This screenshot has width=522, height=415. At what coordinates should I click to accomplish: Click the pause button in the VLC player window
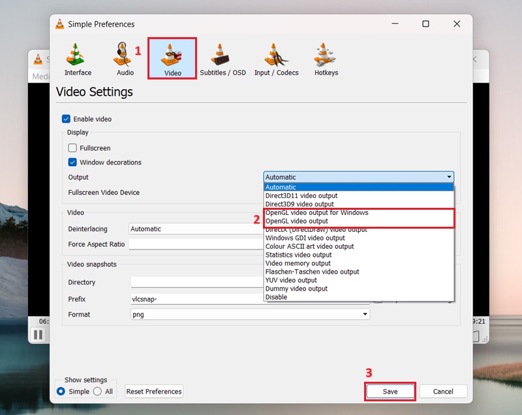[x=38, y=334]
